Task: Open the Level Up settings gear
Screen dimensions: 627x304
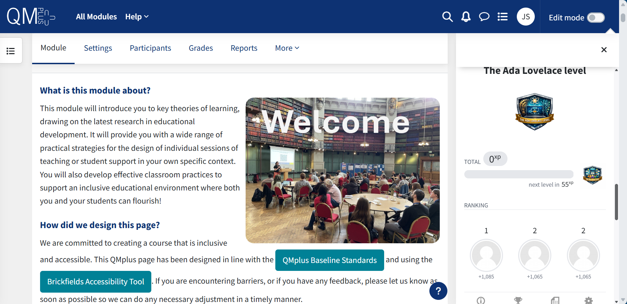Action: (x=588, y=301)
